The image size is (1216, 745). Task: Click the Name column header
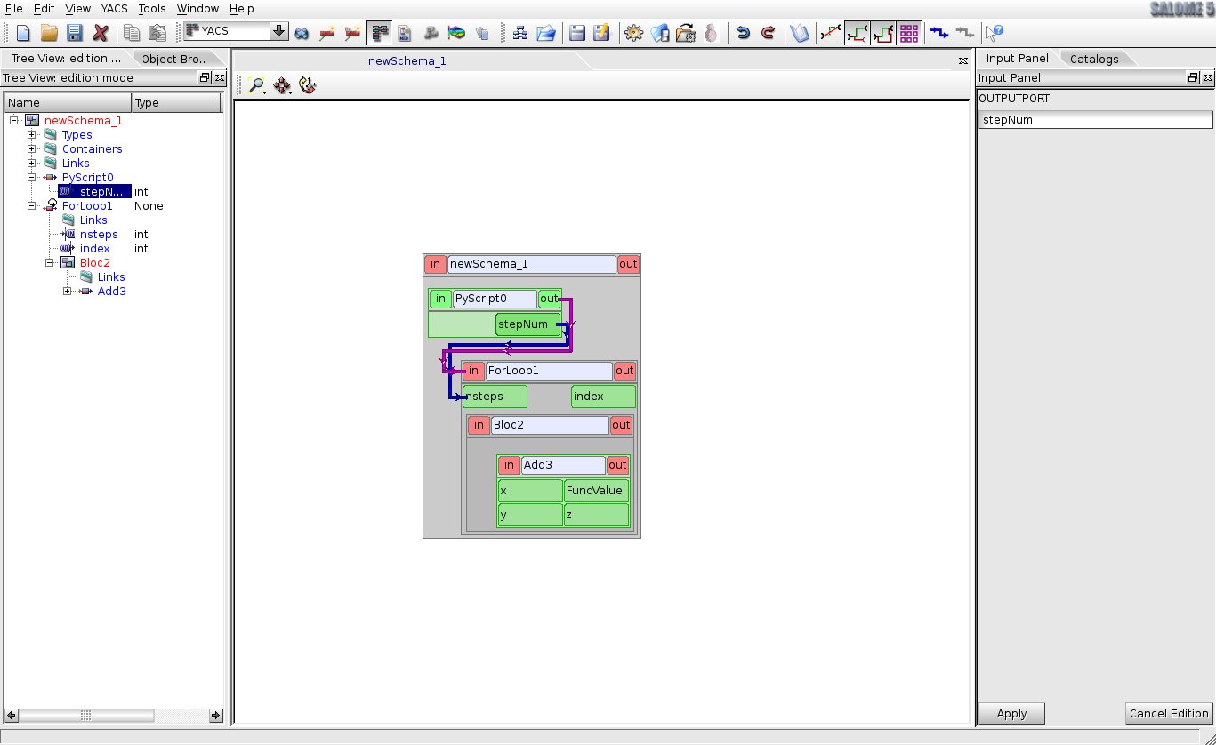pos(68,102)
